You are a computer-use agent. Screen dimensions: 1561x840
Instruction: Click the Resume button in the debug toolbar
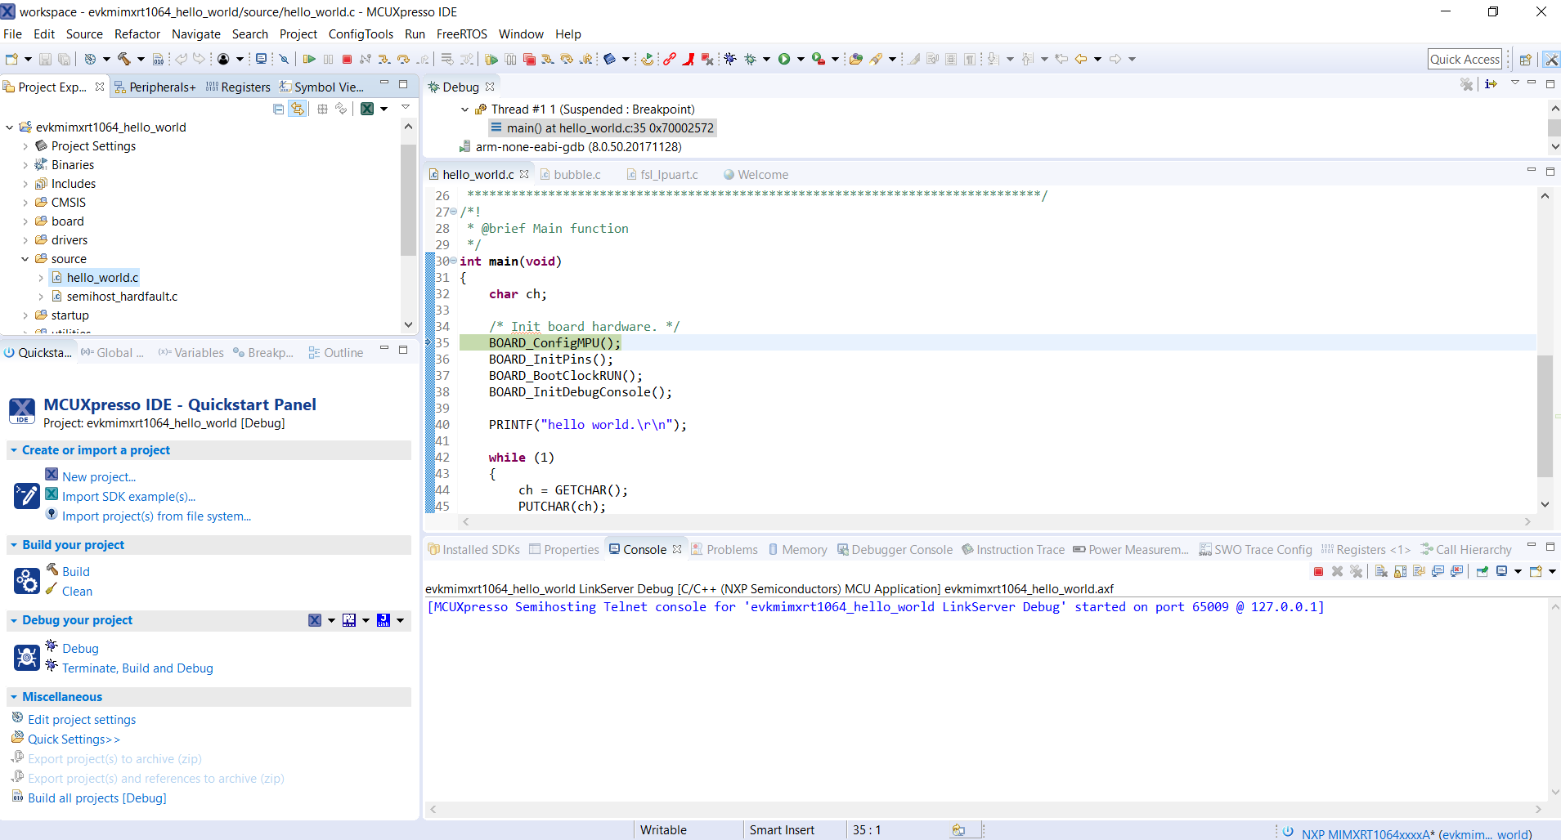309,59
